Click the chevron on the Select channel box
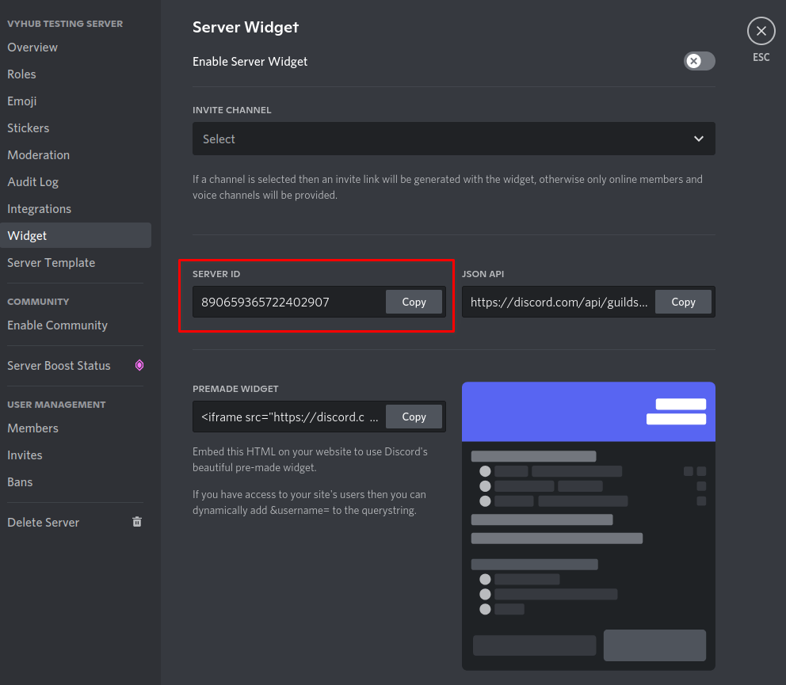The height and width of the screenshot is (685, 786). [x=698, y=139]
